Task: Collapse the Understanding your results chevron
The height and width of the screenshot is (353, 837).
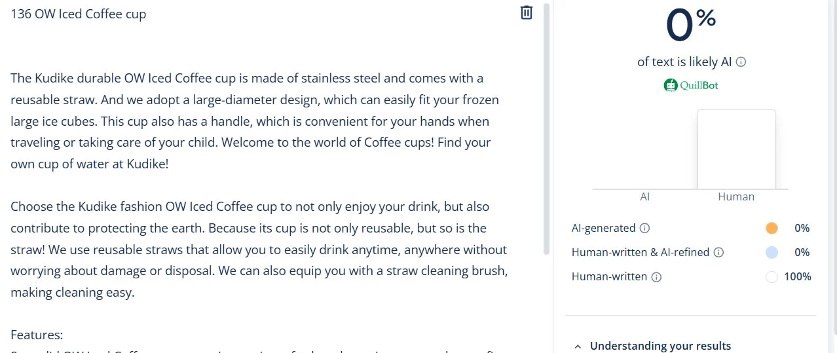Action: click(578, 346)
